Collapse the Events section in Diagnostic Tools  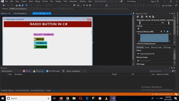point(137,26)
